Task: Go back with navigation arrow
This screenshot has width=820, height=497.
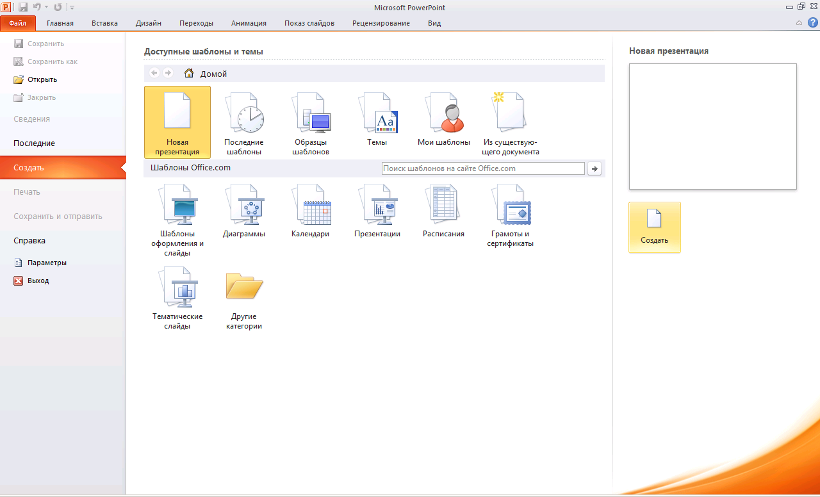Action: tap(154, 73)
